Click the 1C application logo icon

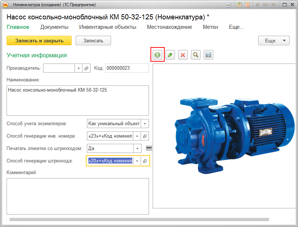click(5, 5)
